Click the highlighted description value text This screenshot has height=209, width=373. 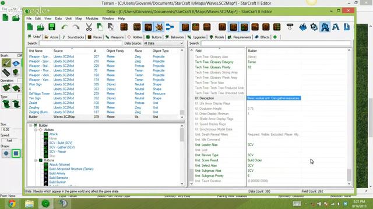273,98
